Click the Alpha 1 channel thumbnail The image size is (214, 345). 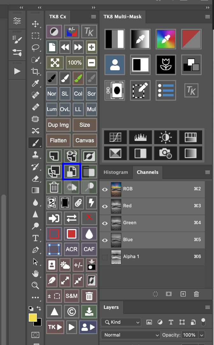point(116,257)
